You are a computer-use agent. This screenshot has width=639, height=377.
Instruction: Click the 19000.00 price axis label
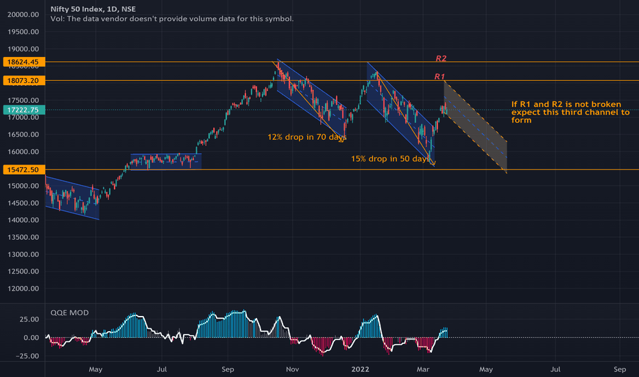pyautogui.click(x=23, y=49)
